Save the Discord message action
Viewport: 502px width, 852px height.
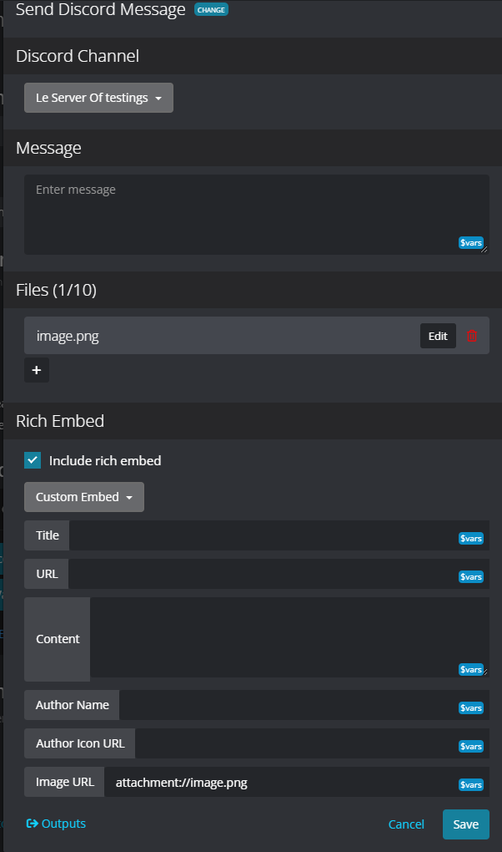[x=465, y=824]
